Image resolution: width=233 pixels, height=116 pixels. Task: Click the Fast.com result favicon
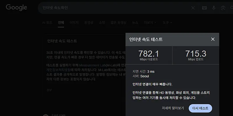tap(45, 115)
